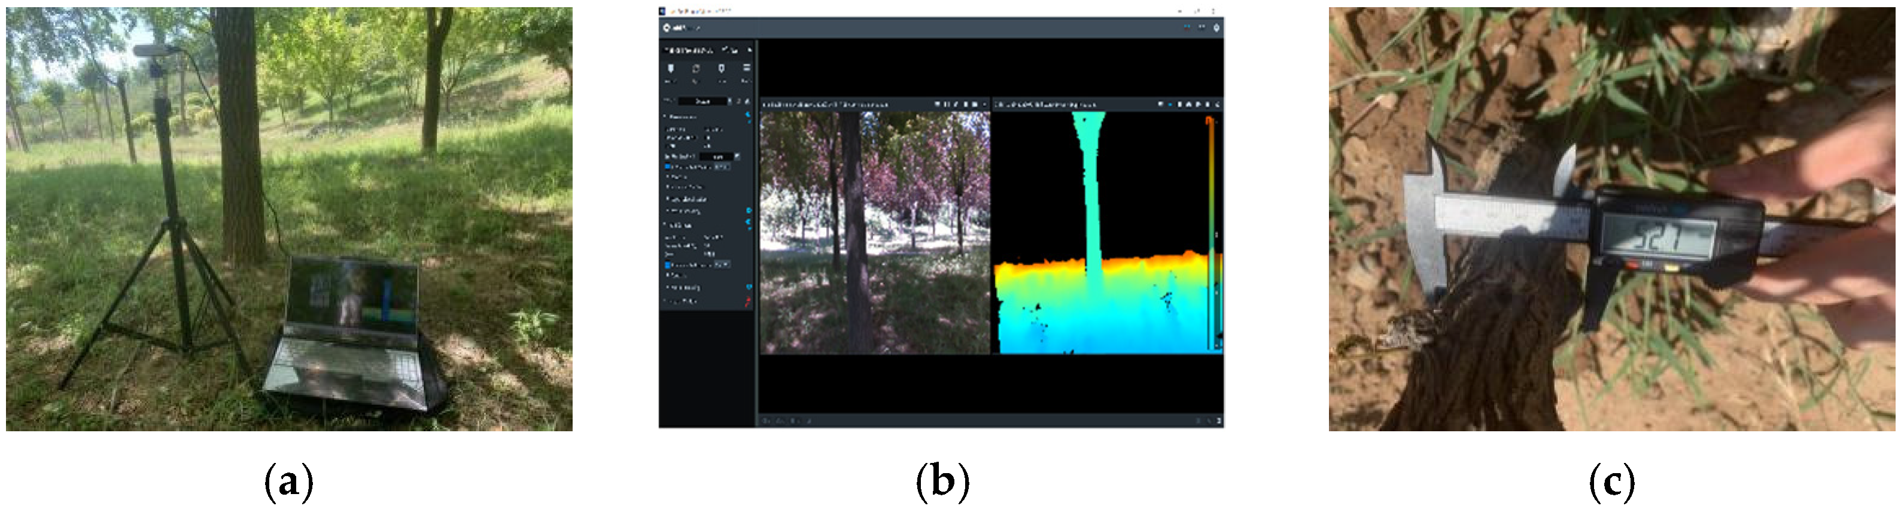1901x512 pixels.
Task: Open the More menu icon in the device panel
Action: pyautogui.click(x=746, y=69)
